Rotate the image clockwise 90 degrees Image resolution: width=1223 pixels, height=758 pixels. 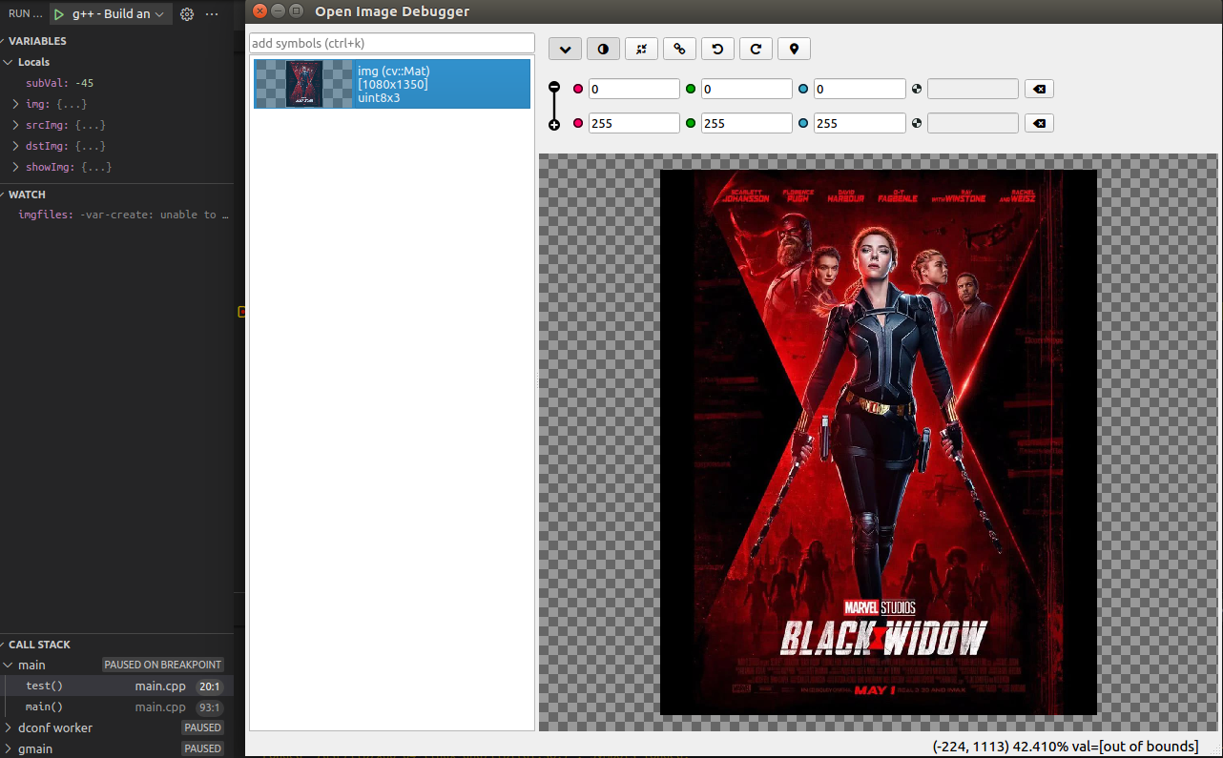756,49
